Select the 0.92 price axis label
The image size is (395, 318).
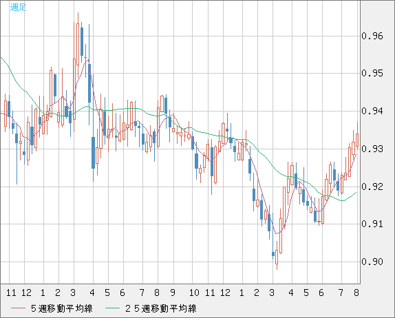tap(372, 187)
